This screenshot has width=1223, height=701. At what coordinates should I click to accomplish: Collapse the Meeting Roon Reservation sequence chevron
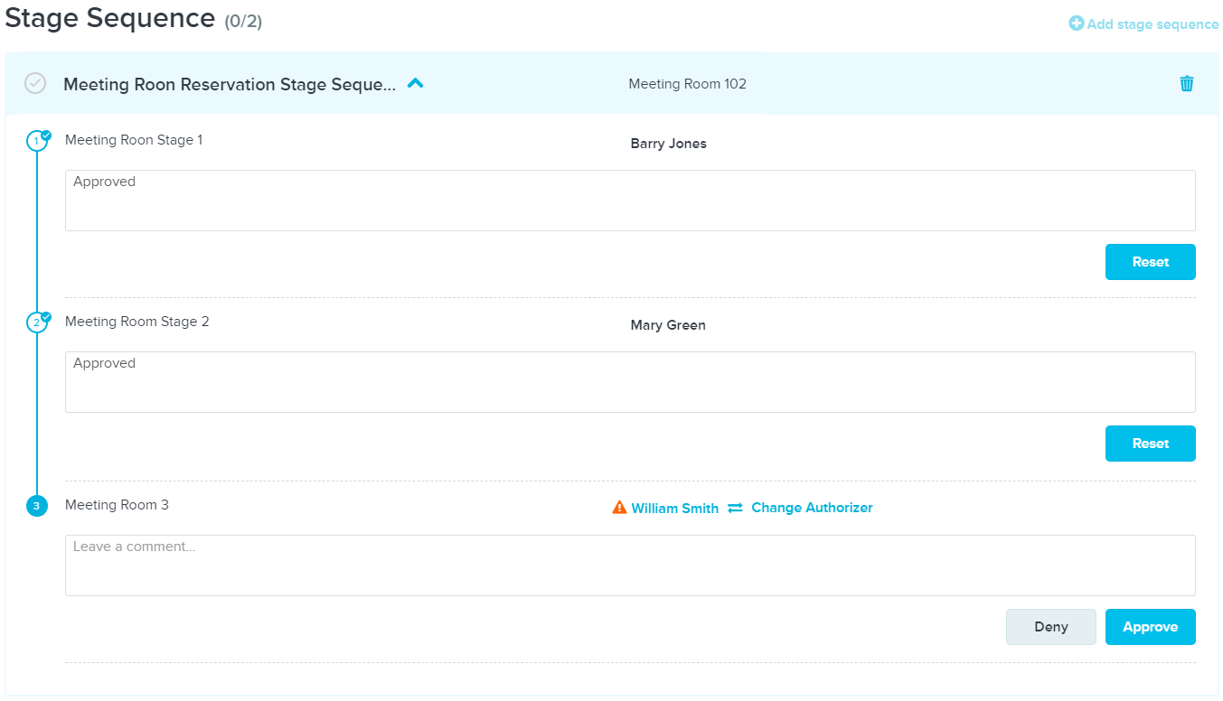point(415,83)
